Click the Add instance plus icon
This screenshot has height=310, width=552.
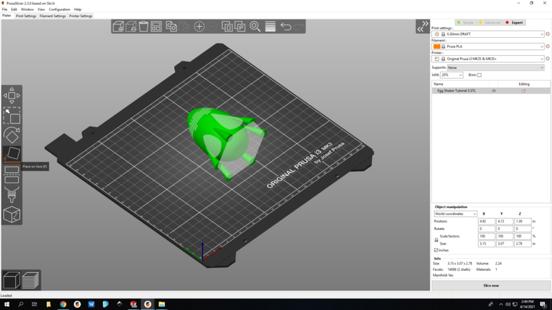pyautogui.click(x=199, y=26)
